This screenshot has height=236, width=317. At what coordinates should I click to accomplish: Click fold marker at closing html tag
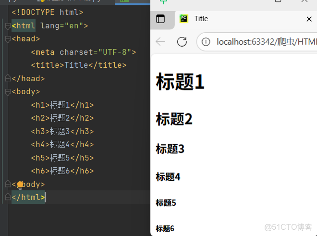coord(8,197)
